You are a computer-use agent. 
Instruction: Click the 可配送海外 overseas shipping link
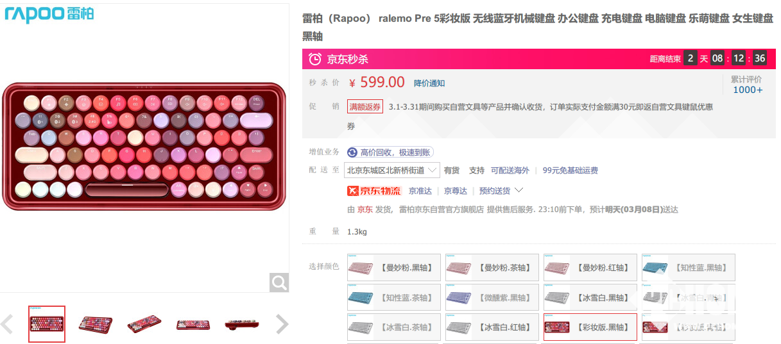510,170
